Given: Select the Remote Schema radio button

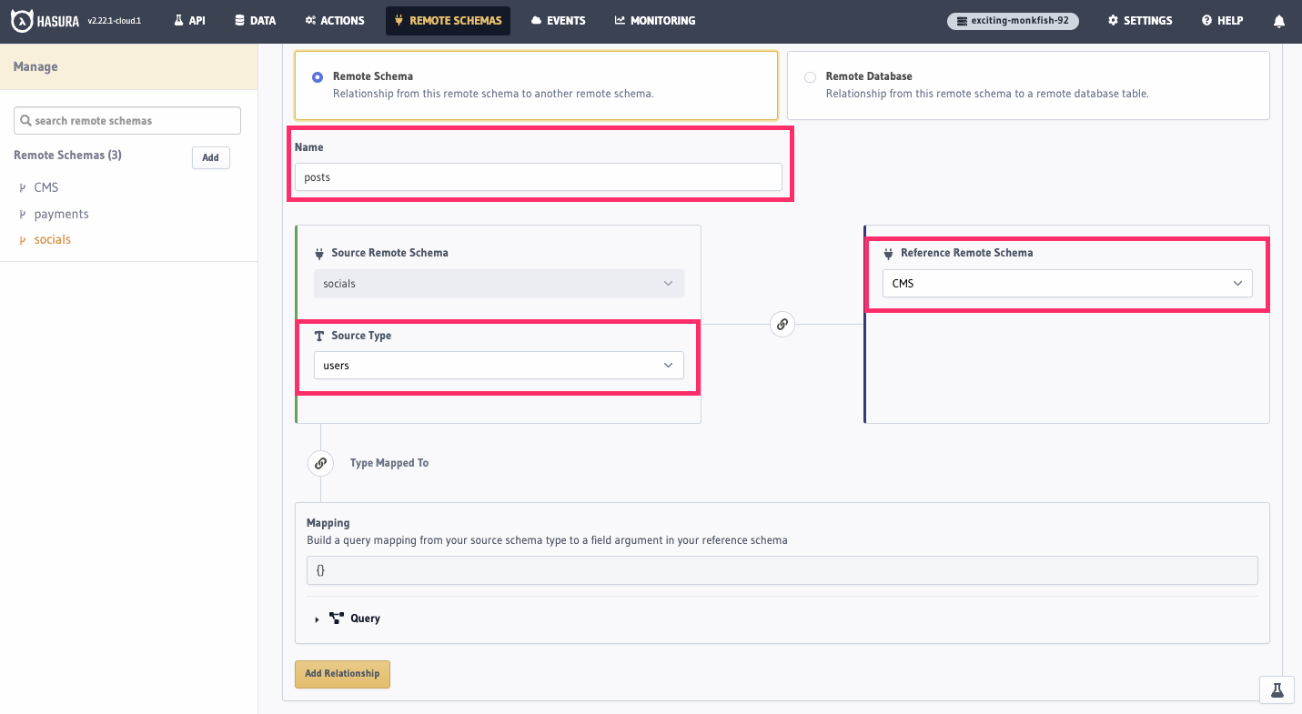Looking at the screenshot, I should point(317,77).
